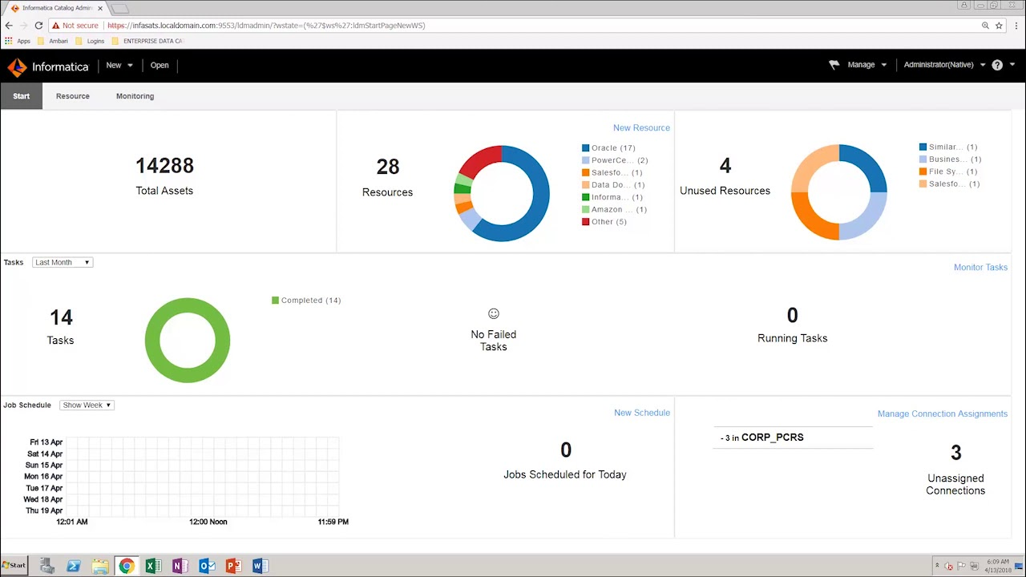This screenshot has height=577, width=1026.
Task: Expand the New dropdown menu
Action: (119, 66)
